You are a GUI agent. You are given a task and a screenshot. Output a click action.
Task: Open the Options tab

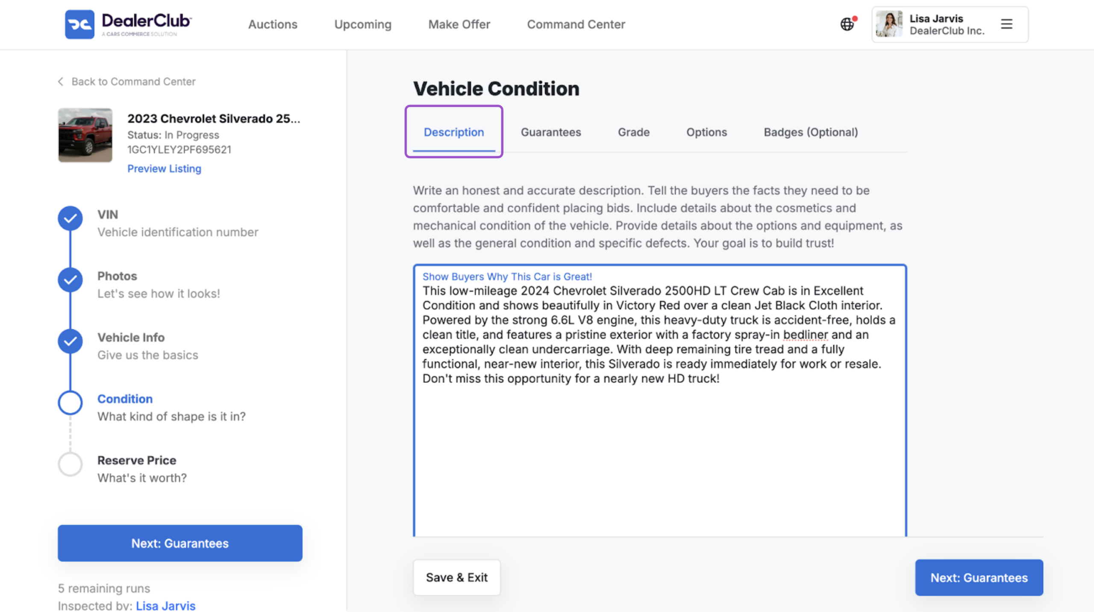coord(706,132)
